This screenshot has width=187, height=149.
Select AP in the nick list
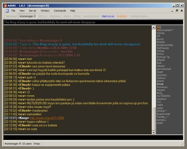coord(159,36)
